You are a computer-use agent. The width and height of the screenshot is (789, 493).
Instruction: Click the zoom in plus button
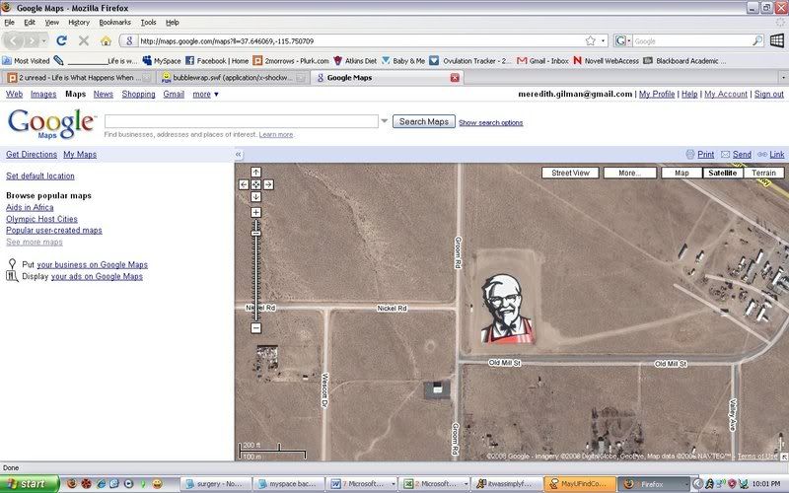click(x=255, y=212)
